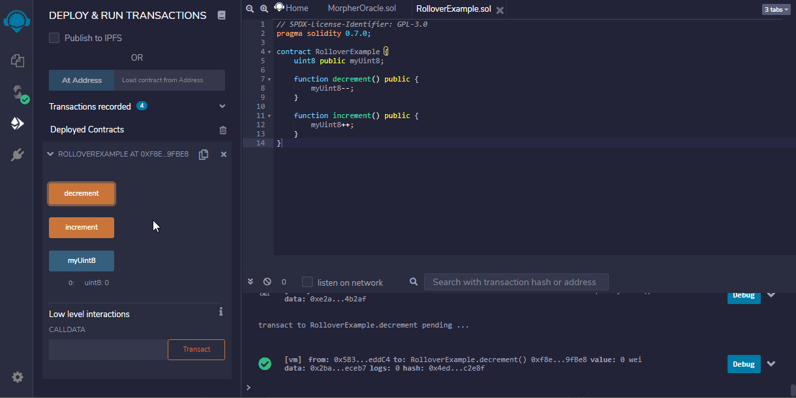This screenshot has height=398, width=796.
Task: Expand details of decrement transaction log
Action: [771, 364]
